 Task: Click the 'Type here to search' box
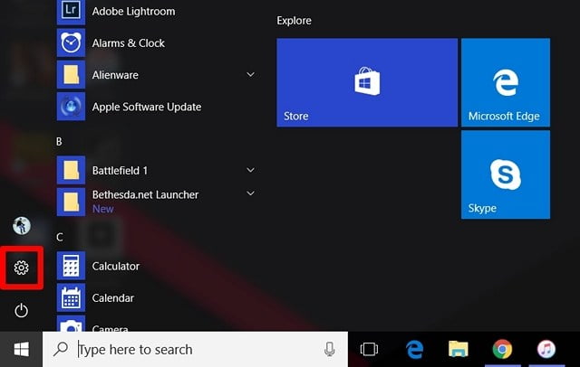(190, 349)
